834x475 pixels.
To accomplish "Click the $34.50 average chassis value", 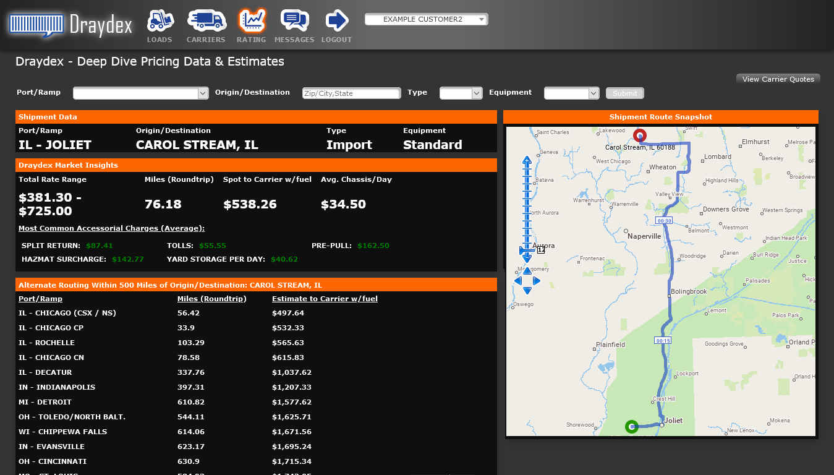I will point(343,204).
